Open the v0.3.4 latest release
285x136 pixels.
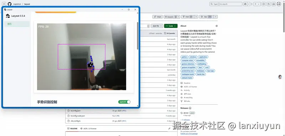pyautogui.click(x=186, y=113)
